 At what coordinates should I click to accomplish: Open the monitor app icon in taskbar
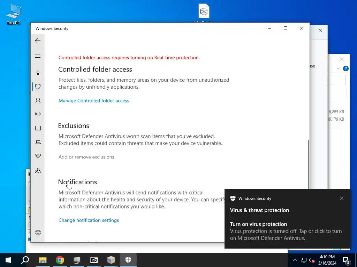point(77,260)
